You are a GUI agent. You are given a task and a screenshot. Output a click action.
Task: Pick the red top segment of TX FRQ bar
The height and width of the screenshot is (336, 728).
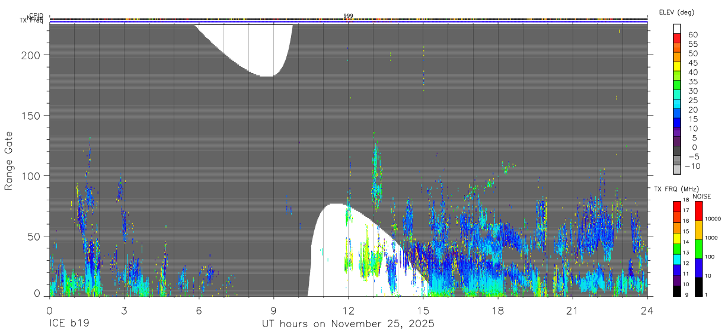[676, 206]
